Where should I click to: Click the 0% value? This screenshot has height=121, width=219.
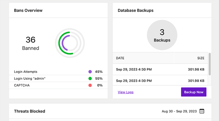click(x=100, y=85)
